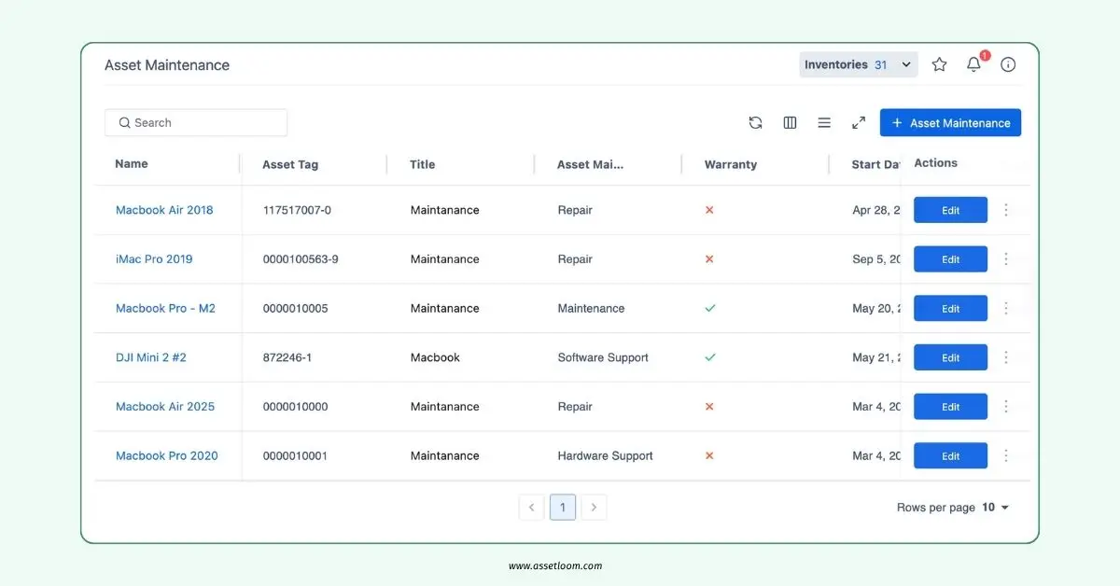Sort by Warranty column header
Screen dimensions: 1120x586
[x=731, y=164]
